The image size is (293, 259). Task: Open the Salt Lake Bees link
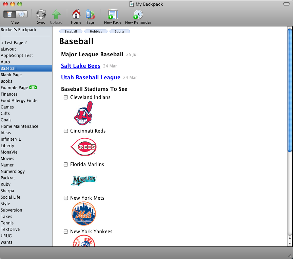pos(81,66)
